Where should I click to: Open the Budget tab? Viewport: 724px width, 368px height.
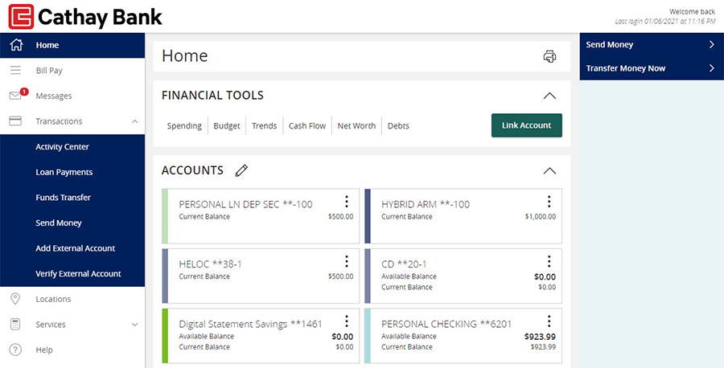[227, 125]
